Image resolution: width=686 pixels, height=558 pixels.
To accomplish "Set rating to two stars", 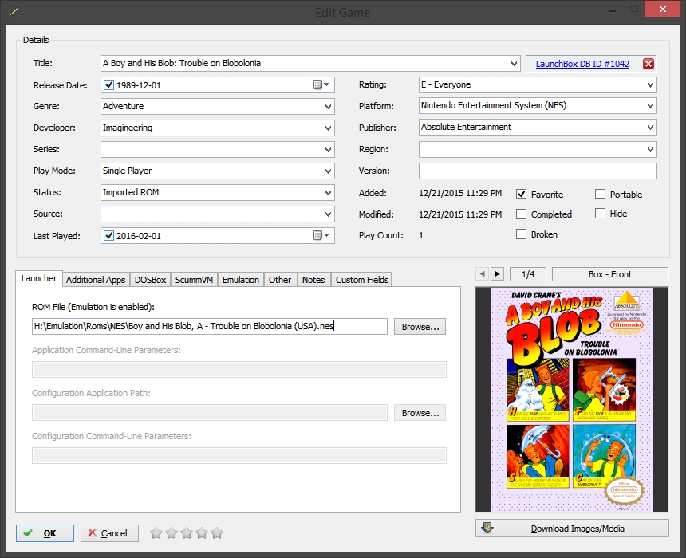I will 171,533.
